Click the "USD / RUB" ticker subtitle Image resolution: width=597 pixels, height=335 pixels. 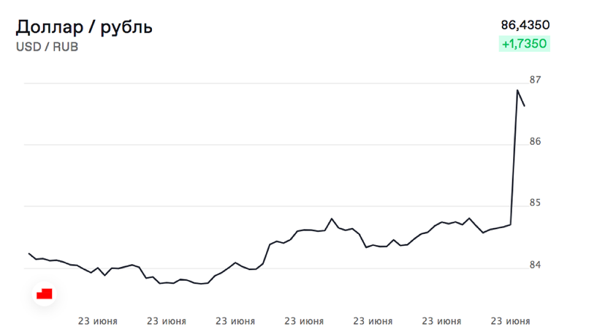click(47, 47)
